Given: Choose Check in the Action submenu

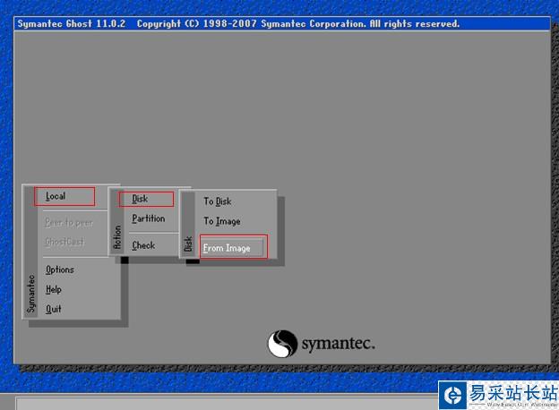Looking at the screenshot, I should pos(143,245).
